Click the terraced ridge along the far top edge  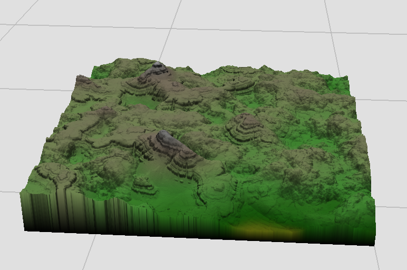click(x=237, y=71)
